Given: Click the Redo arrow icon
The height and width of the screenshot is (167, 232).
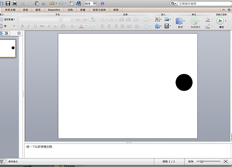Looking at the screenshot, I should tap(61, 3).
